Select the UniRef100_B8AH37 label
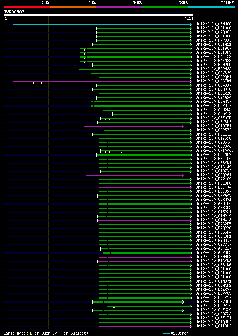238x336 pixels. 213,102
